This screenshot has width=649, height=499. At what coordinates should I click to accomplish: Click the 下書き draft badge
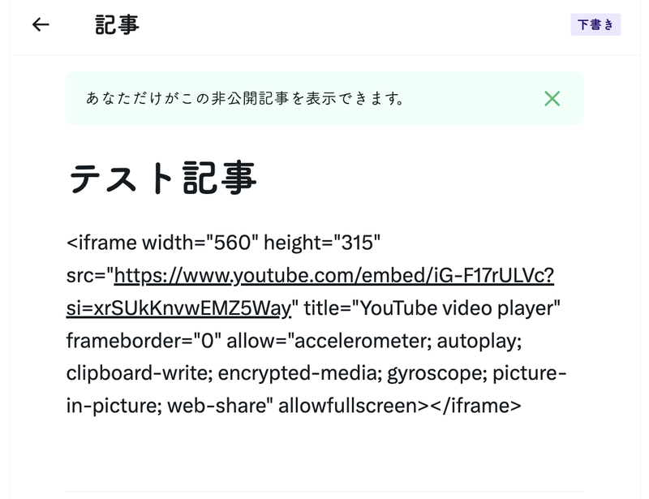[x=595, y=25]
